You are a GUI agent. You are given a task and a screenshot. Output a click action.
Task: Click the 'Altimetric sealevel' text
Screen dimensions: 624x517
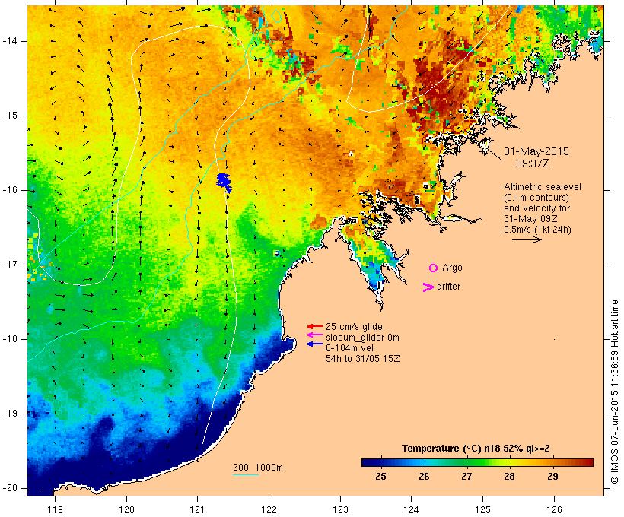pyautogui.click(x=543, y=187)
